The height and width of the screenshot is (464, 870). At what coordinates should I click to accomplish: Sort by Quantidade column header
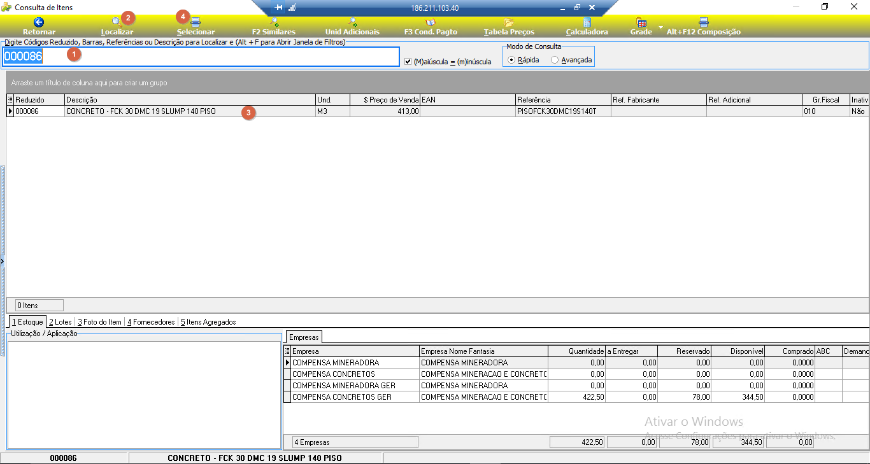coord(577,351)
